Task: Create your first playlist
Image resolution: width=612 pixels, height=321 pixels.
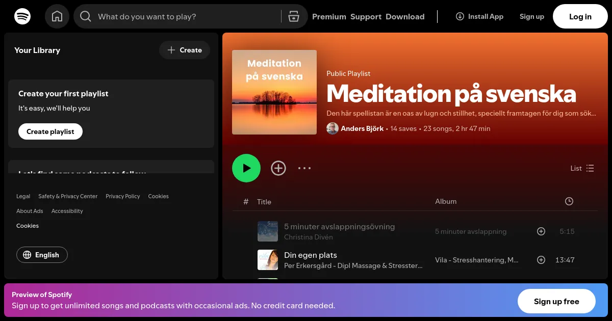Action: 50,131
